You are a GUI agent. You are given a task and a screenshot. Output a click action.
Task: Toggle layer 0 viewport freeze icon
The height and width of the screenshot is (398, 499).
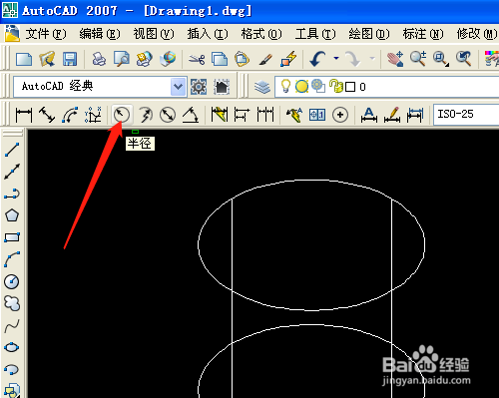pos(318,86)
